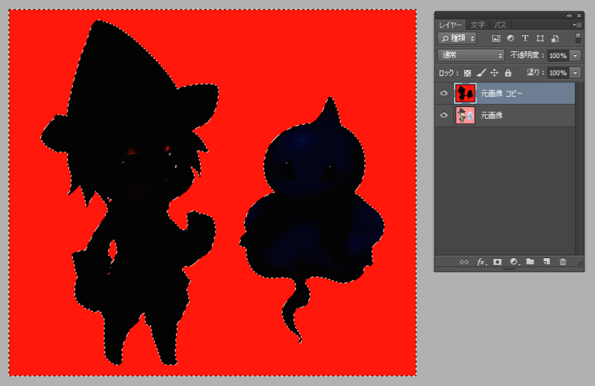The height and width of the screenshot is (386, 595).
Task: Open the 種類 filter type dropdown
Action: [457, 38]
